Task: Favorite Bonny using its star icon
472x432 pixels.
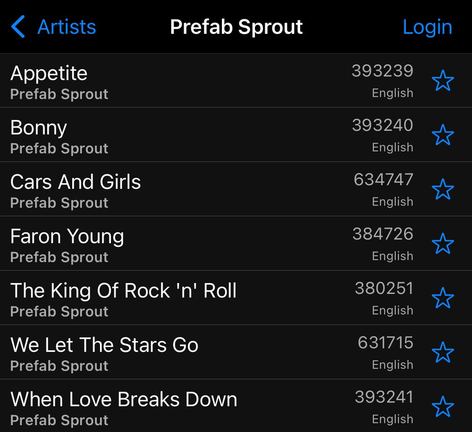Action: (x=444, y=135)
